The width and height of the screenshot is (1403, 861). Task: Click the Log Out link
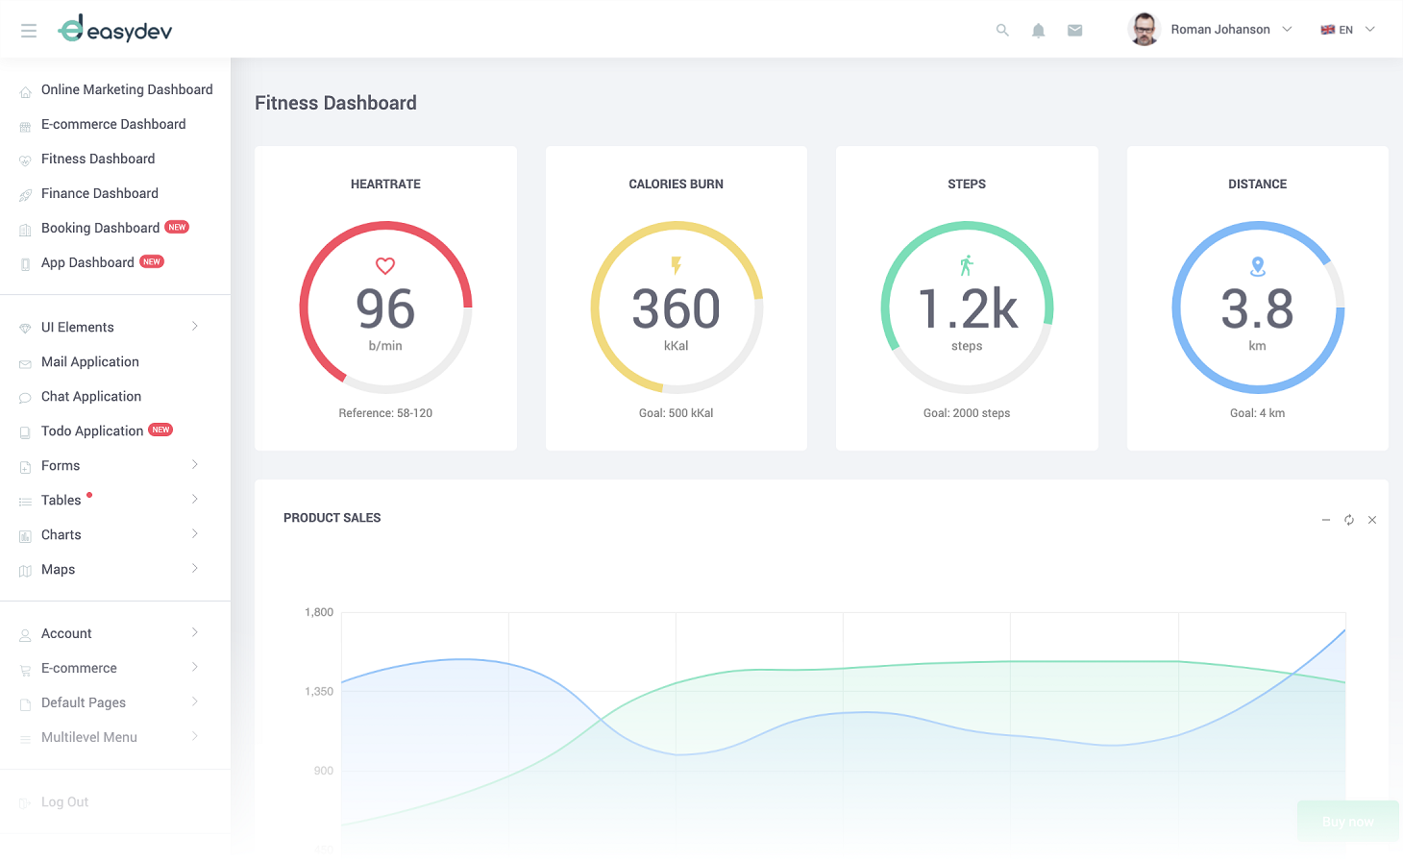(x=64, y=802)
